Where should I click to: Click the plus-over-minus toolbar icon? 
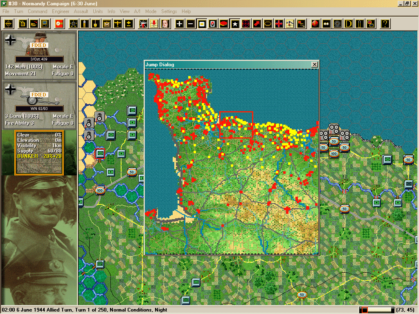[128, 24]
